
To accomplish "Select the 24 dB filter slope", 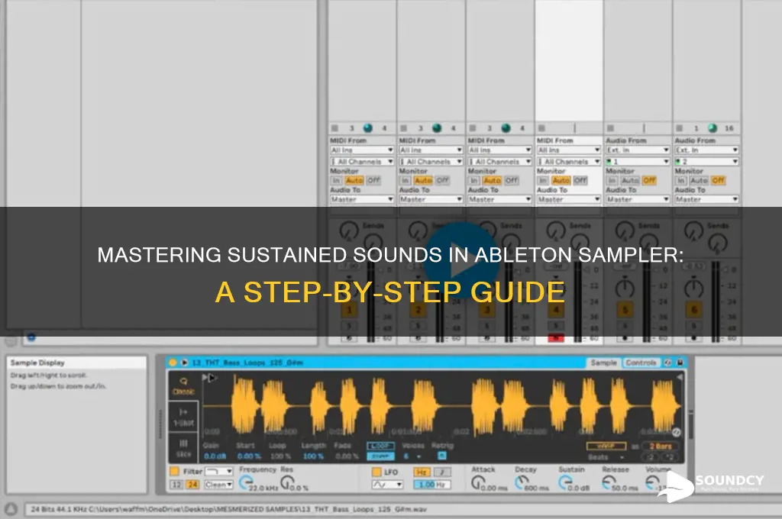I will pos(192,484).
